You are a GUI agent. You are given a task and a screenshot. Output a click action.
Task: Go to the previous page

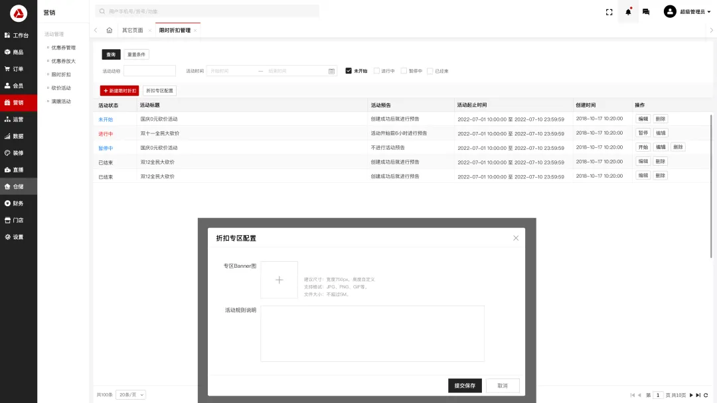[x=639, y=395]
